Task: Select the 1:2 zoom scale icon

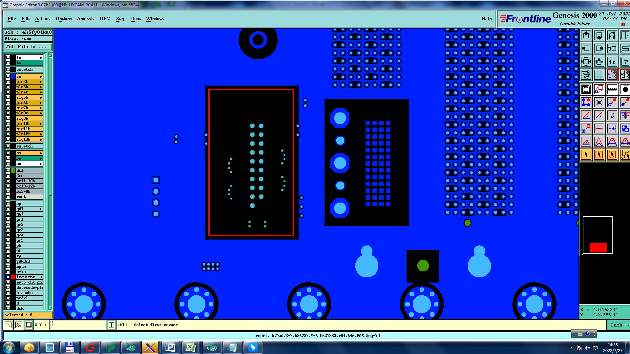Action: coord(612,62)
